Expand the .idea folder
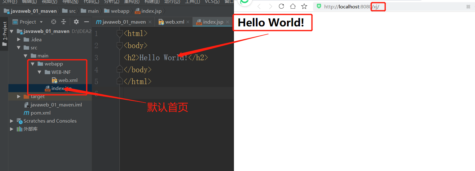This screenshot has height=171, width=475. click(x=19, y=39)
